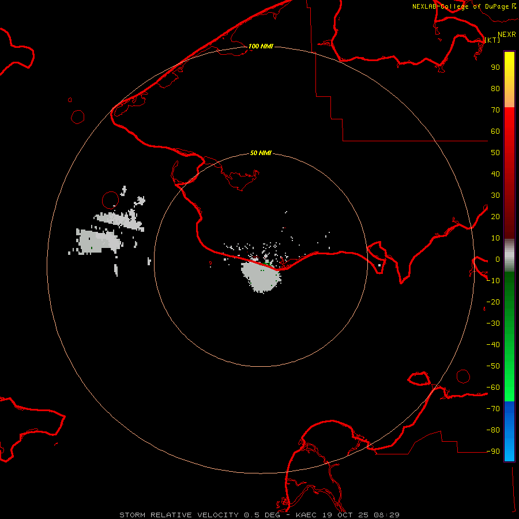This screenshot has height=519, width=519.
Task: Click the NEXR label above the color bar
Action: coord(507,35)
